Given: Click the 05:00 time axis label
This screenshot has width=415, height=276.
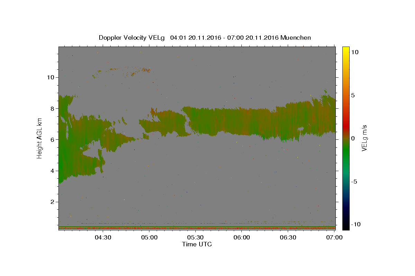Looking at the screenshot, I should 149,237.
